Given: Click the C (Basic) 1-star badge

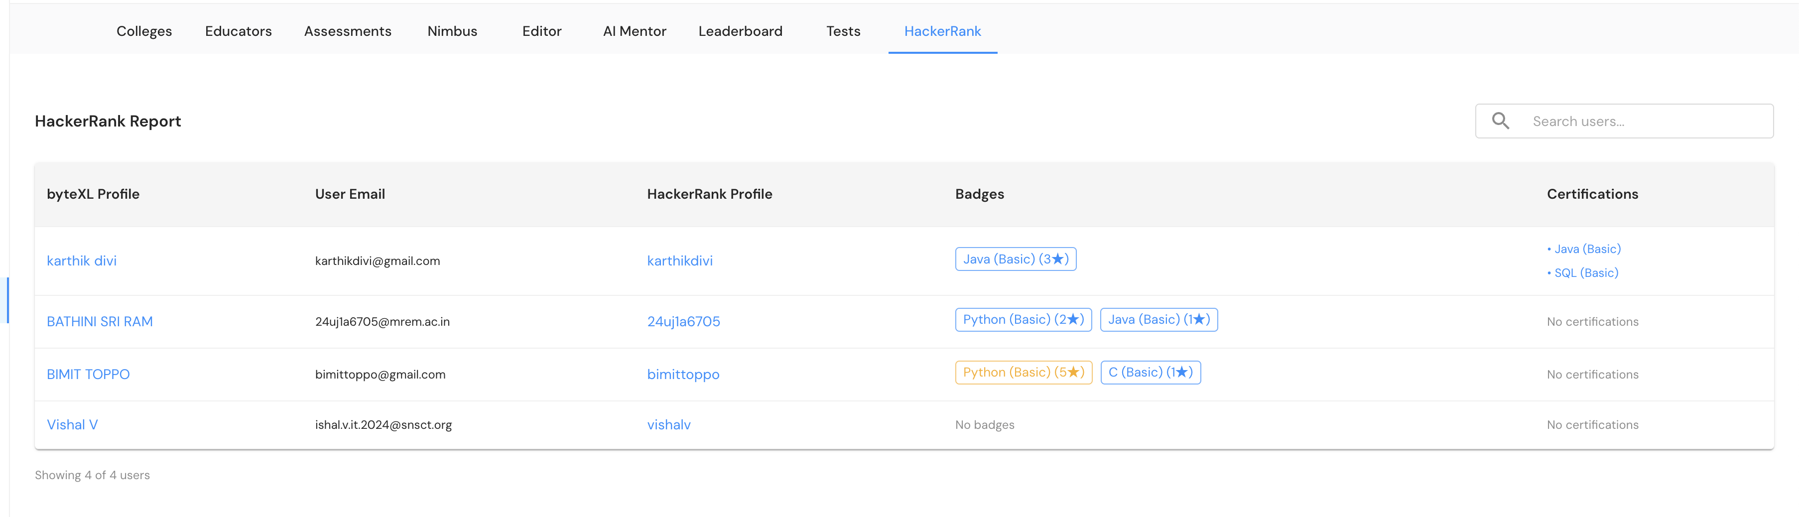Looking at the screenshot, I should (1150, 373).
